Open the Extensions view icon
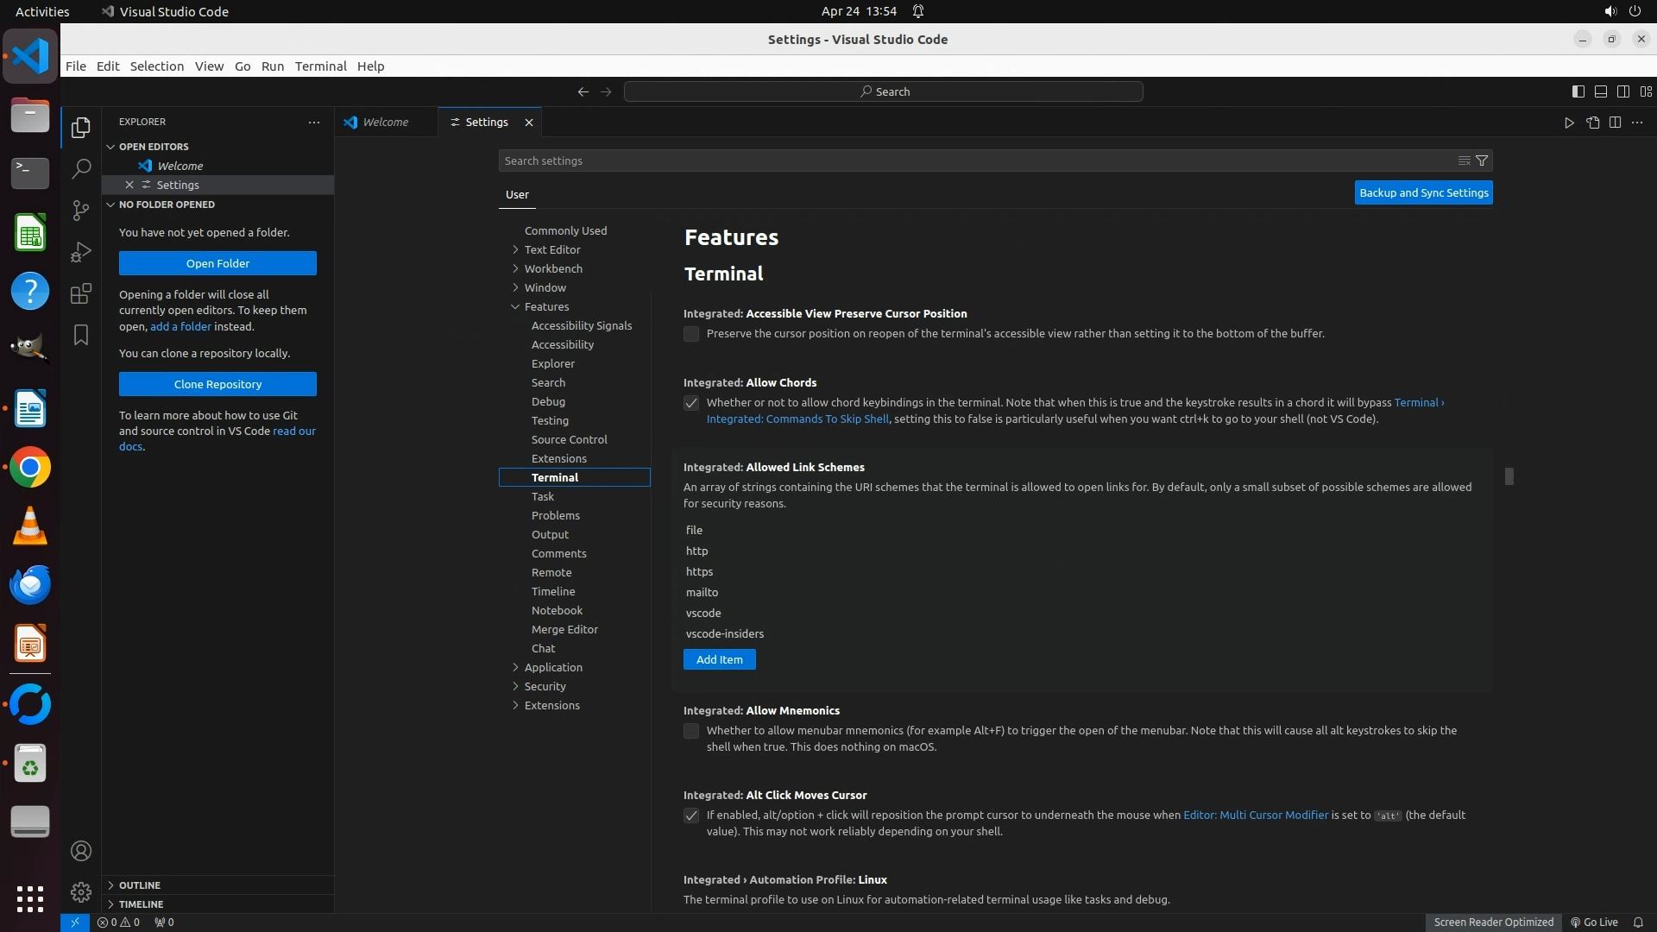The height and width of the screenshot is (932, 1657). coord(80,293)
